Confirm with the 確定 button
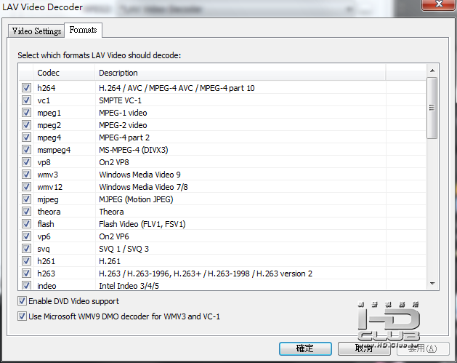457x363 pixels. 305,348
